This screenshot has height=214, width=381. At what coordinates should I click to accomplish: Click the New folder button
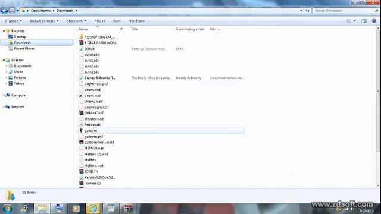(136, 21)
